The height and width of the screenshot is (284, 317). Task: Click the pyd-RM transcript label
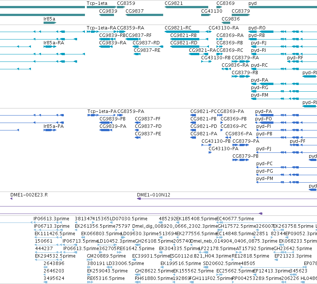(x=260, y=95)
